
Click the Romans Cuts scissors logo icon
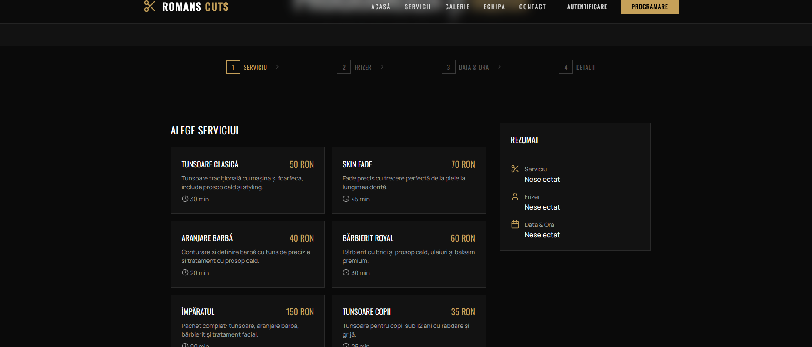click(x=150, y=6)
